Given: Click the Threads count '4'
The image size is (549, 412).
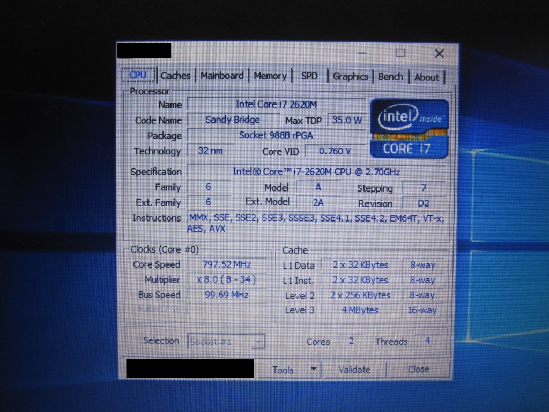Looking at the screenshot, I should point(427,341).
